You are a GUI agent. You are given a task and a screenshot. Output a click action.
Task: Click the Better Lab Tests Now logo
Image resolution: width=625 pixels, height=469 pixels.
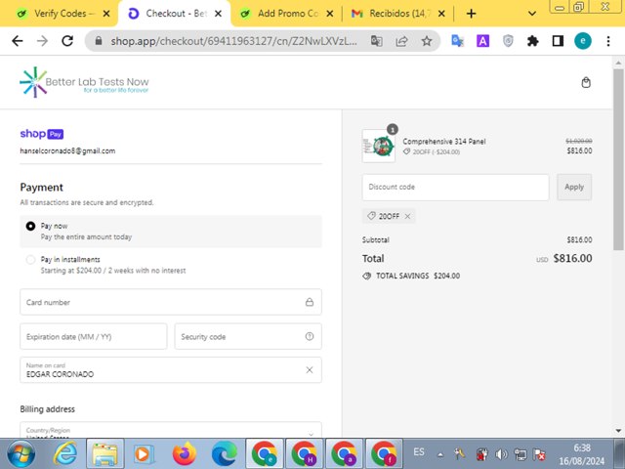pyautogui.click(x=84, y=82)
